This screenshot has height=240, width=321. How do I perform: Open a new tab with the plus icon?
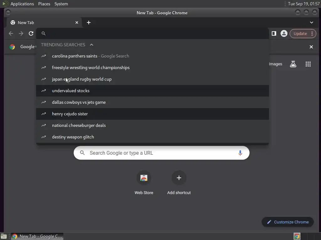pos(89,22)
